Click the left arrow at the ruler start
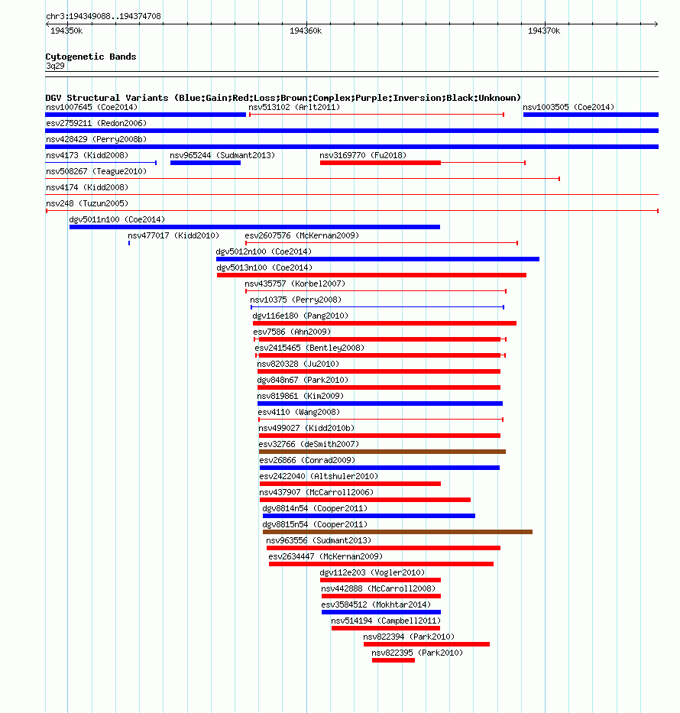 tap(48, 24)
